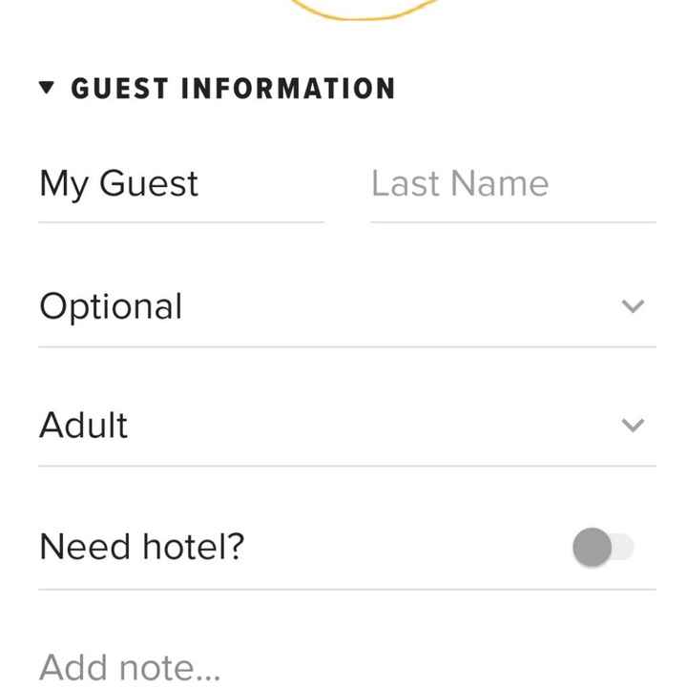687x687 pixels.
Task: Collapse the Guest Information section triangle
Action: pyautogui.click(x=47, y=89)
